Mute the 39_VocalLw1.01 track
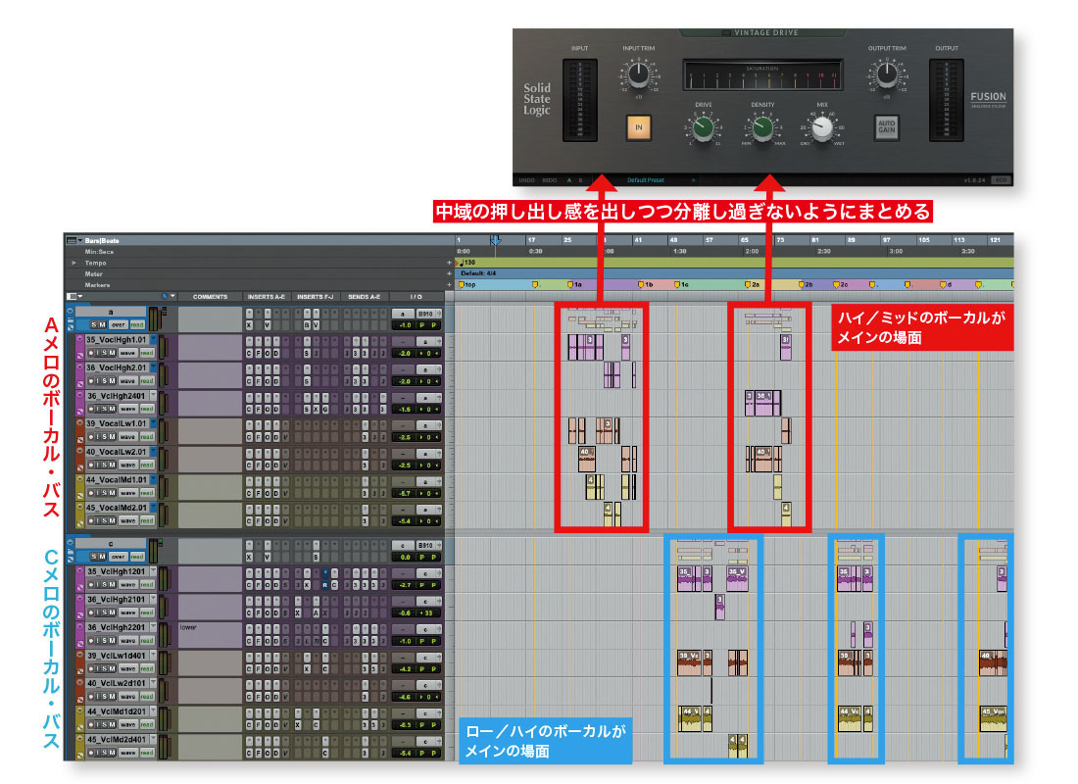 point(112,437)
